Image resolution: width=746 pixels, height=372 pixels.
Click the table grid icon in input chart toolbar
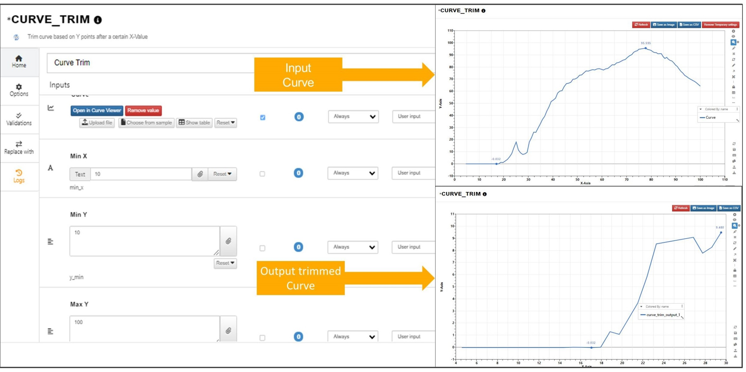pyautogui.click(x=733, y=93)
